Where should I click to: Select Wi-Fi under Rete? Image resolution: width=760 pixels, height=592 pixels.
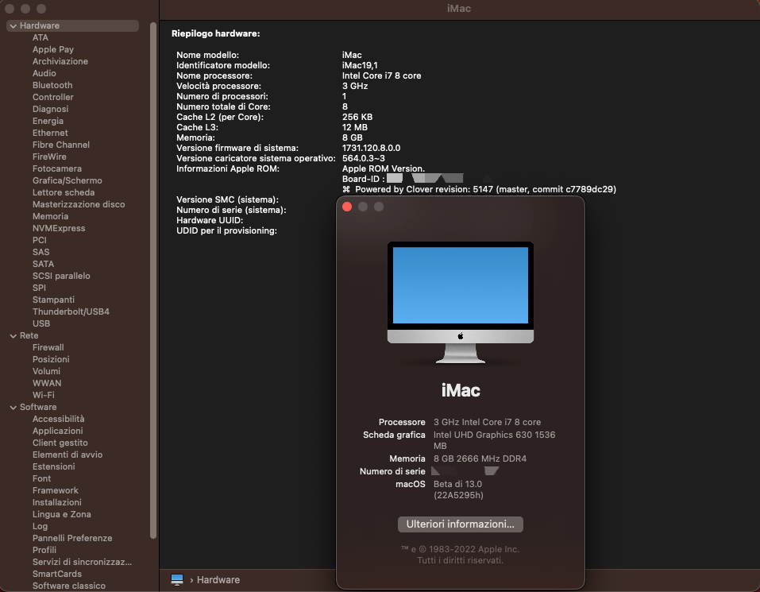click(44, 395)
